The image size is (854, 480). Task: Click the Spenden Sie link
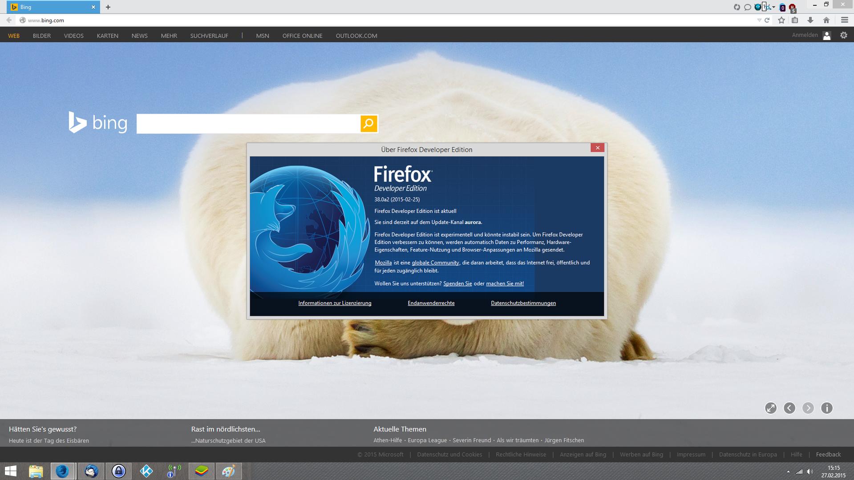(x=457, y=283)
